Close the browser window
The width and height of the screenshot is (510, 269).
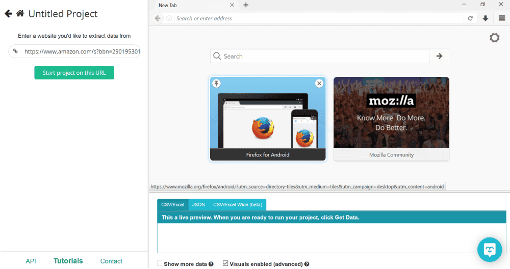coord(501,4)
